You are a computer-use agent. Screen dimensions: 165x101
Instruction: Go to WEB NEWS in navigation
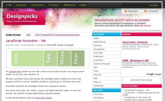21,5
